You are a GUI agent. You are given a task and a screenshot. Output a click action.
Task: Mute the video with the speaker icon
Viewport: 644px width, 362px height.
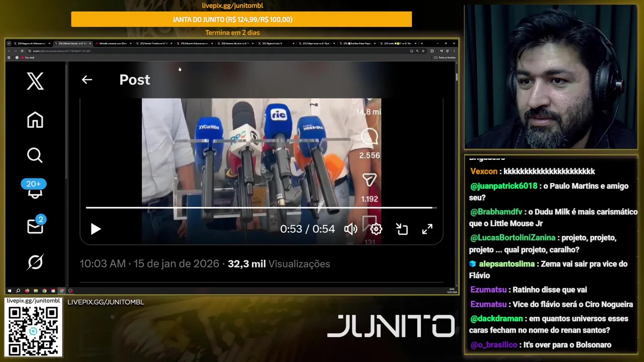(351, 229)
